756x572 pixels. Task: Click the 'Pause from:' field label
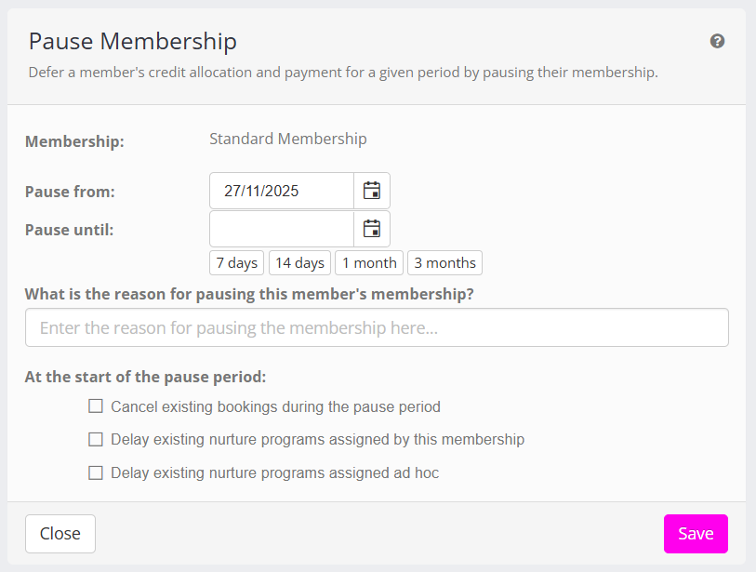click(70, 192)
